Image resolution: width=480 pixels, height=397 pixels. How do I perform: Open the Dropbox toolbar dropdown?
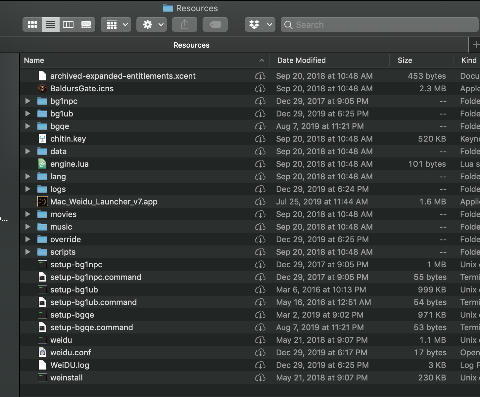click(260, 24)
